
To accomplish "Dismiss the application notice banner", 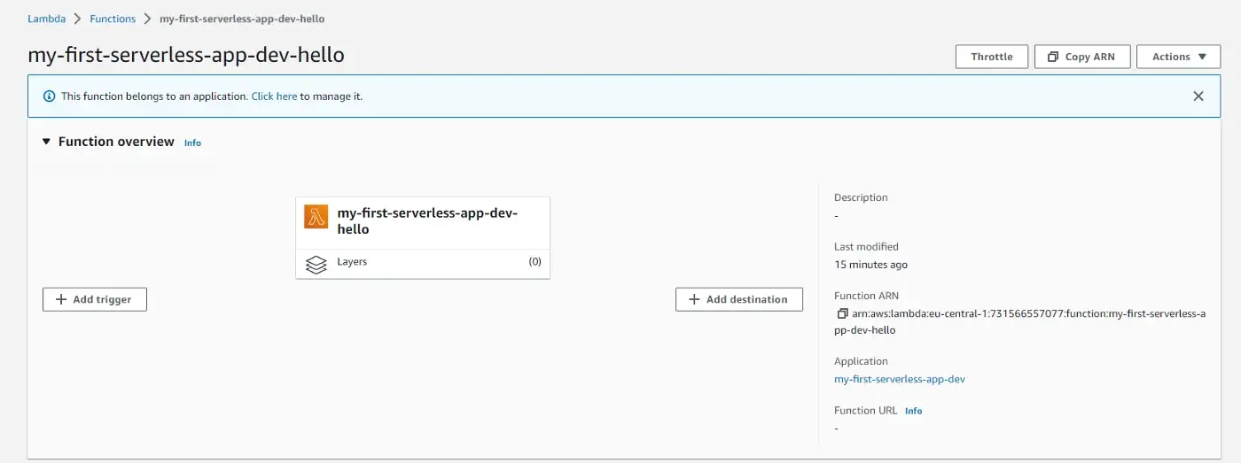I will pyautogui.click(x=1198, y=96).
